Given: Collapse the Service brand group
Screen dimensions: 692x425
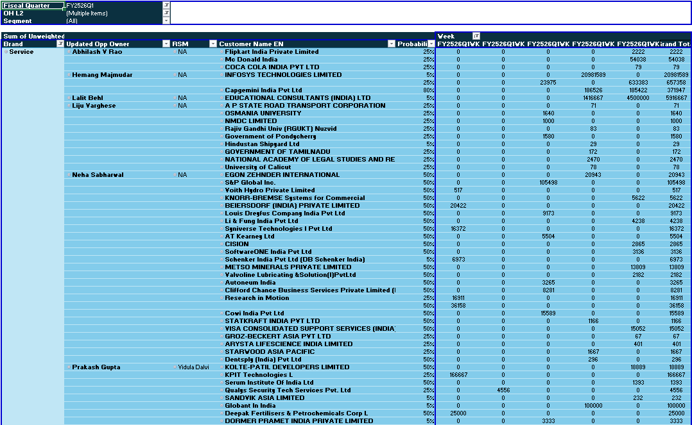Looking at the screenshot, I should click(x=6, y=51).
